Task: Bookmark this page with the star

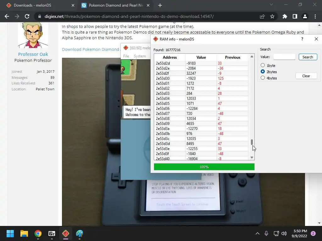Action: pyautogui.click(x=272, y=16)
